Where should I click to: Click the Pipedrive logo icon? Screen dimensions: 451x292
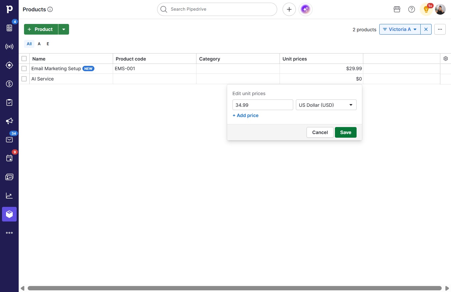[9, 9]
